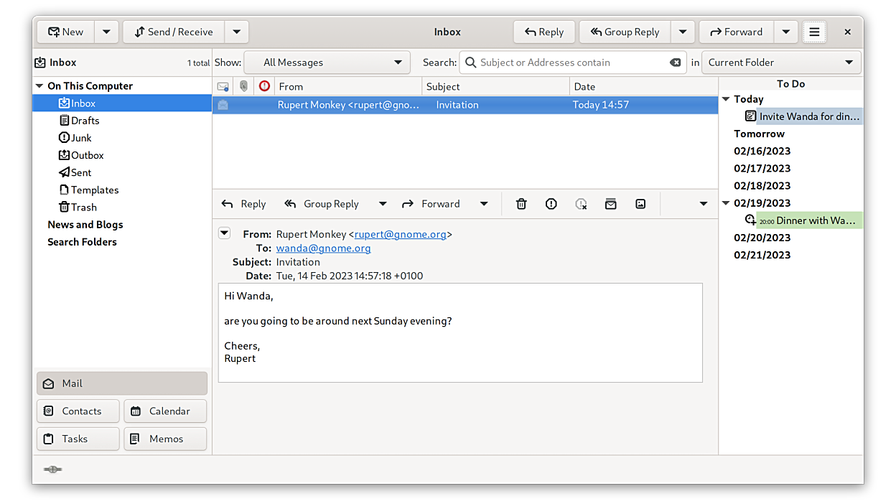This screenshot has height=504, width=896.
Task: Mark message as junk in preview toolbar
Action: (551, 204)
